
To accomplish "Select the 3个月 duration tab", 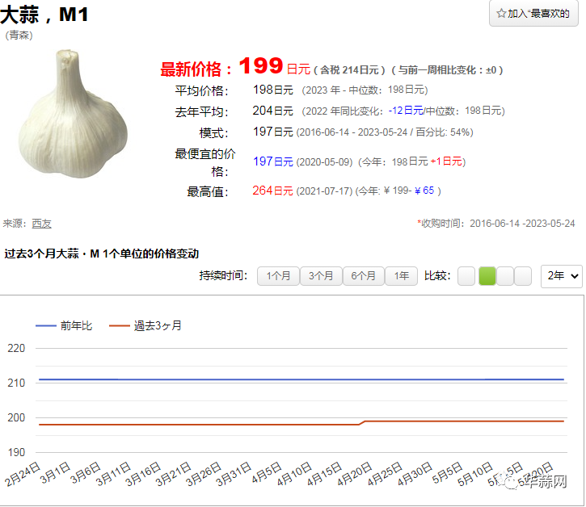I will 321,276.
